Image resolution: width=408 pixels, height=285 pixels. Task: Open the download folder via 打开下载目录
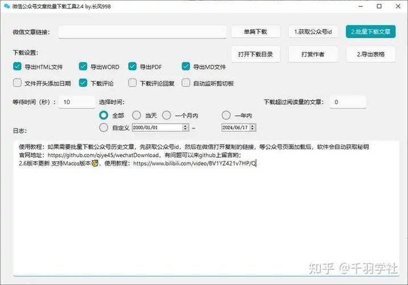point(255,54)
